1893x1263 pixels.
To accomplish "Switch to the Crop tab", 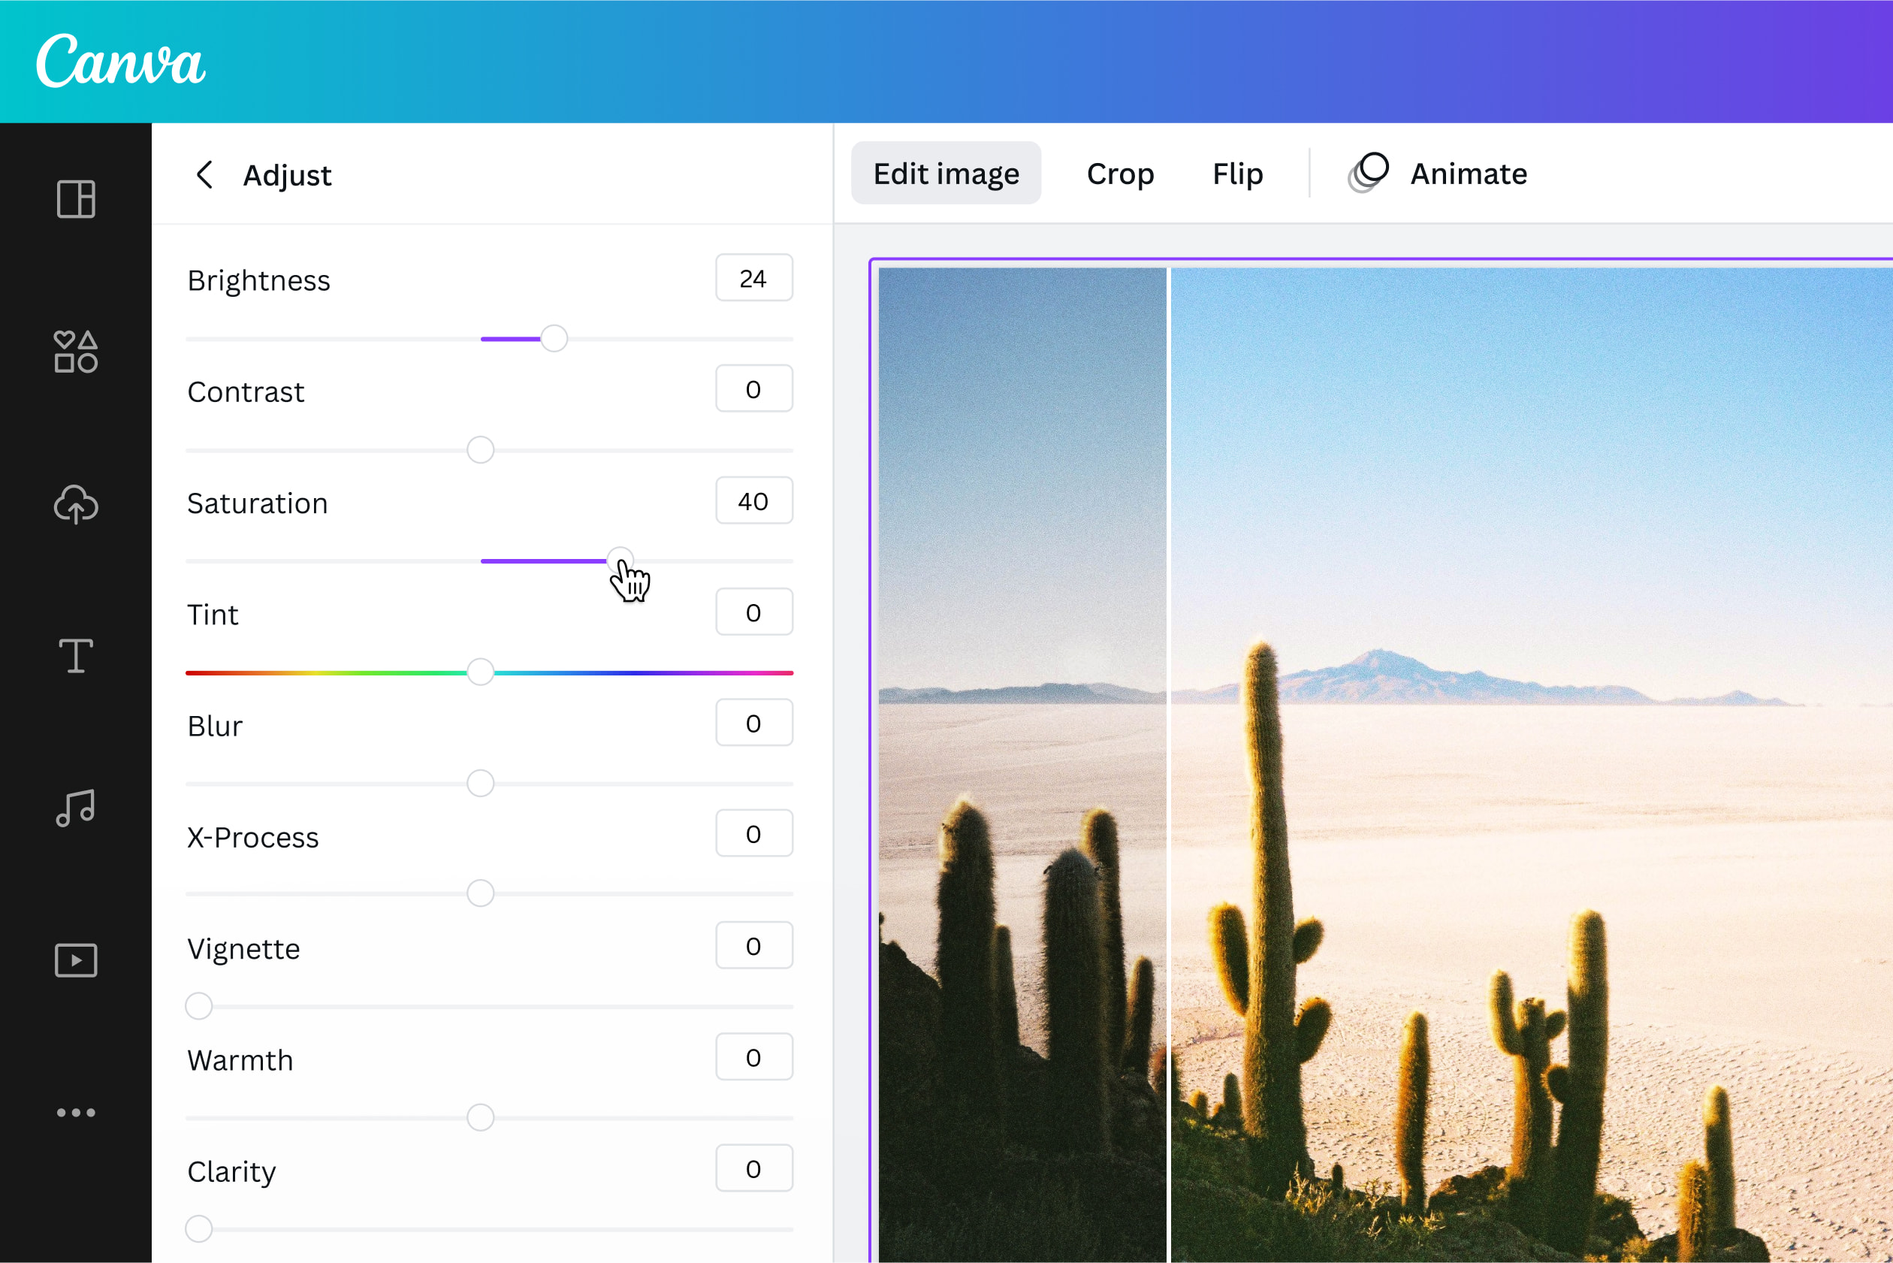I will (x=1120, y=173).
